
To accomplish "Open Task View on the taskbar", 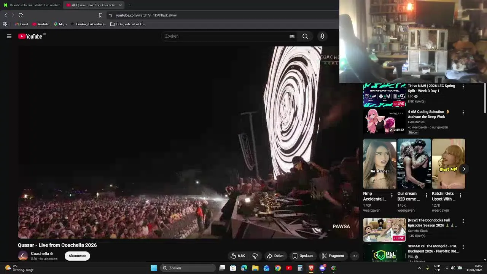I will 222,268.
